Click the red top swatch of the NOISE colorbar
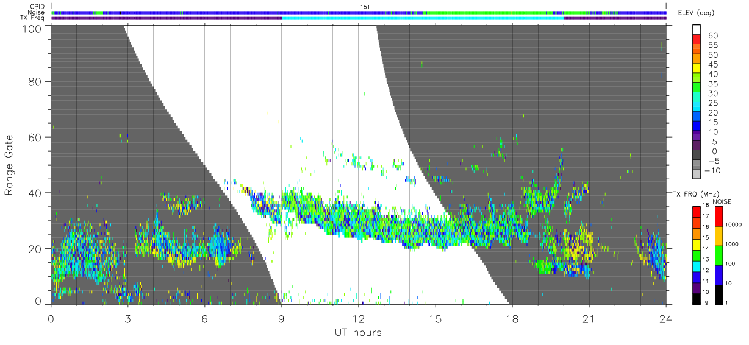The image size is (749, 345). click(x=720, y=217)
